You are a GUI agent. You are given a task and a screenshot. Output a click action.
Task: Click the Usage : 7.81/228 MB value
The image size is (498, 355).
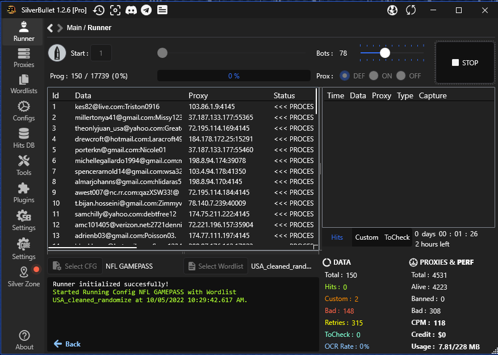click(445, 346)
